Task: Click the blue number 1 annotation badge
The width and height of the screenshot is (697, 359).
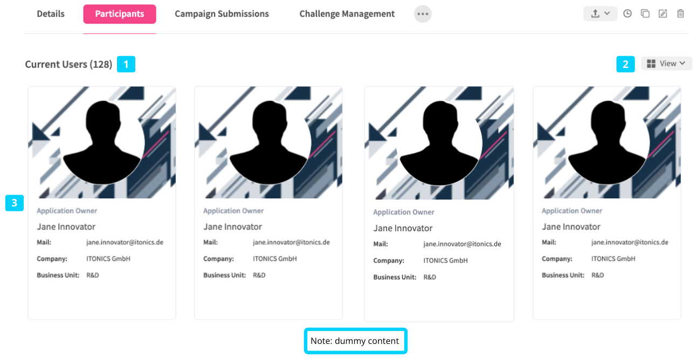Action: click(x=126, y=64)
